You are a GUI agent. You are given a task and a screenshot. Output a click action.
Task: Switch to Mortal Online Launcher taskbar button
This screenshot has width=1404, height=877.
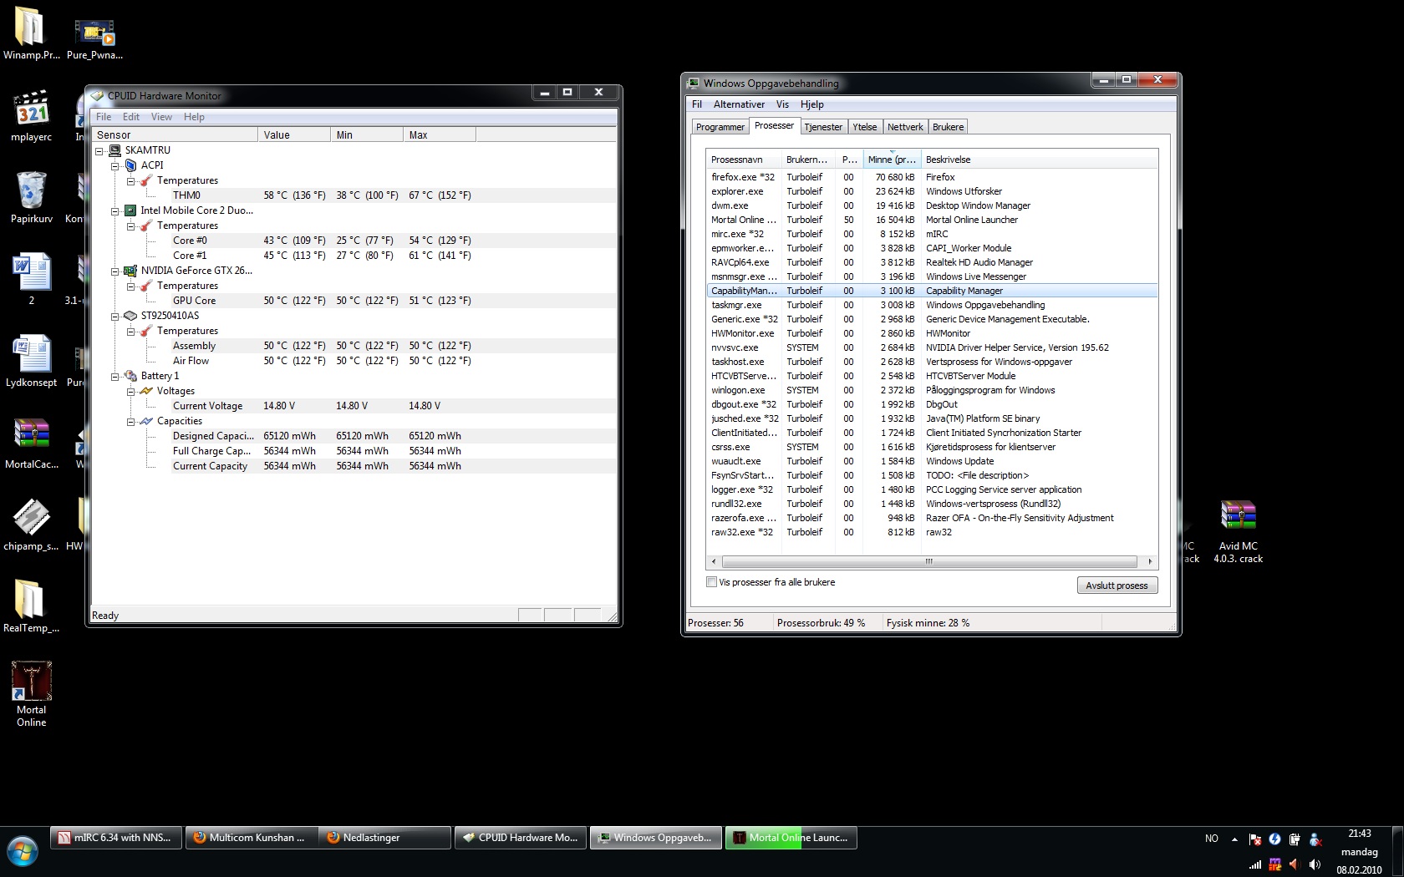791,838
